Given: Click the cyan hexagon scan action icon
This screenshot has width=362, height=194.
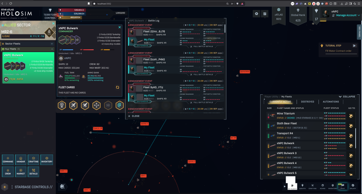Looking at the screenshot, I should (119, 105).
